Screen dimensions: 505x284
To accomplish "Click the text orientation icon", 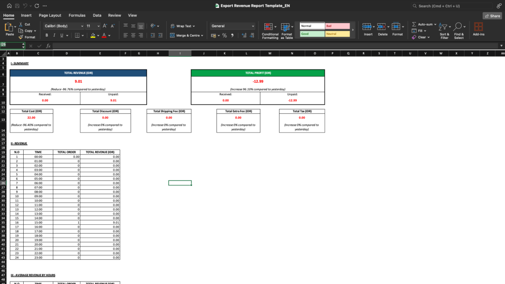I will click(153, 26).
